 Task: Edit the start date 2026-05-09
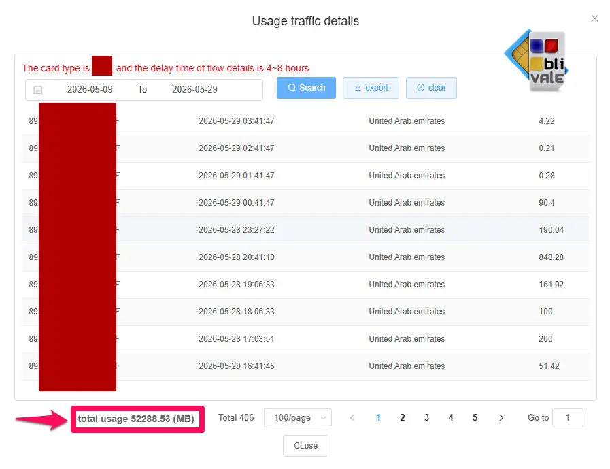point(90,90)
